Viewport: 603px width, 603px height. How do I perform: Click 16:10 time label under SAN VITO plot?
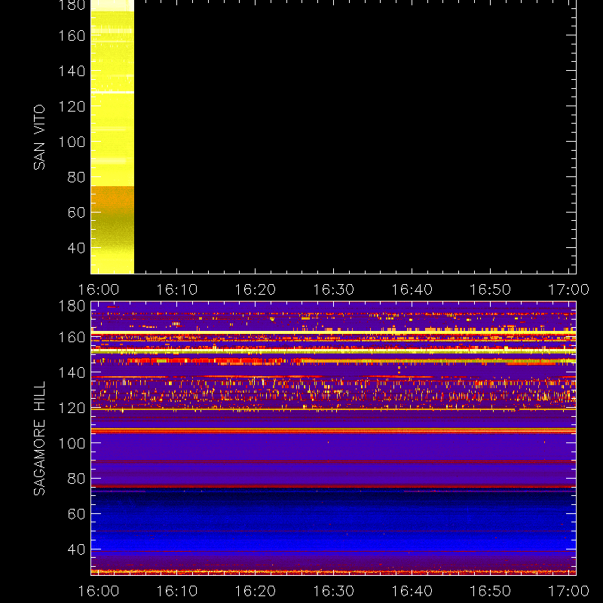tap(176, 289)
